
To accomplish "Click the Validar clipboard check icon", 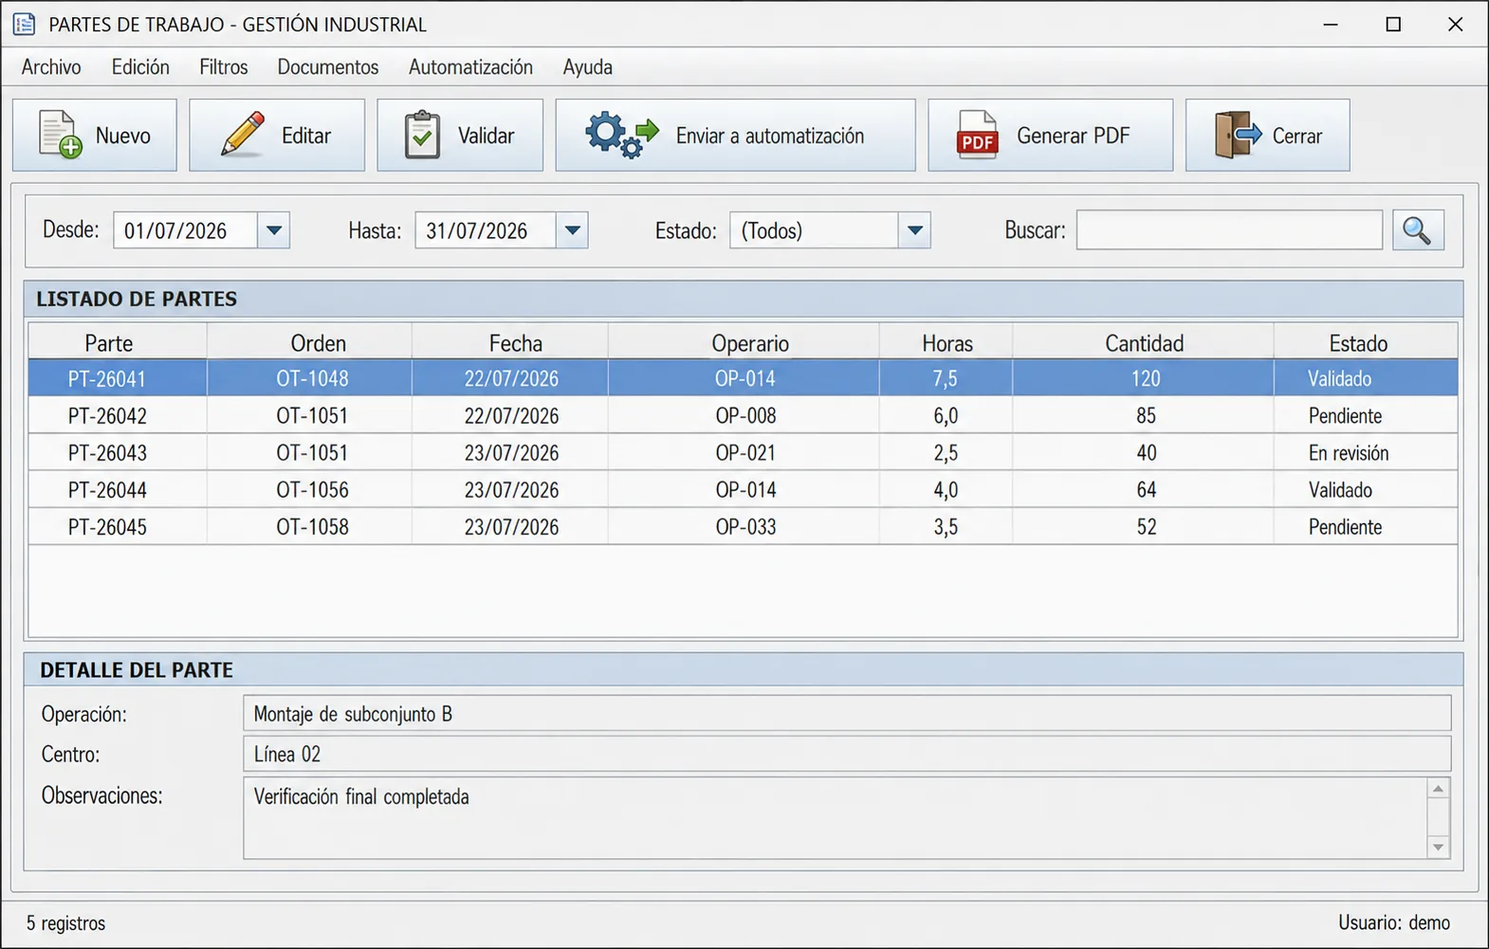I will click(422, 135).
